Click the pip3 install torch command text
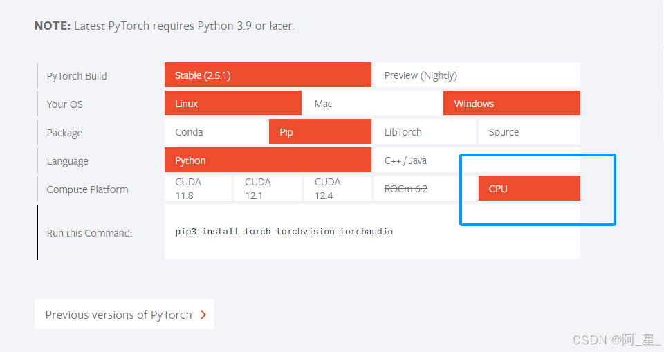 [284, 232]
